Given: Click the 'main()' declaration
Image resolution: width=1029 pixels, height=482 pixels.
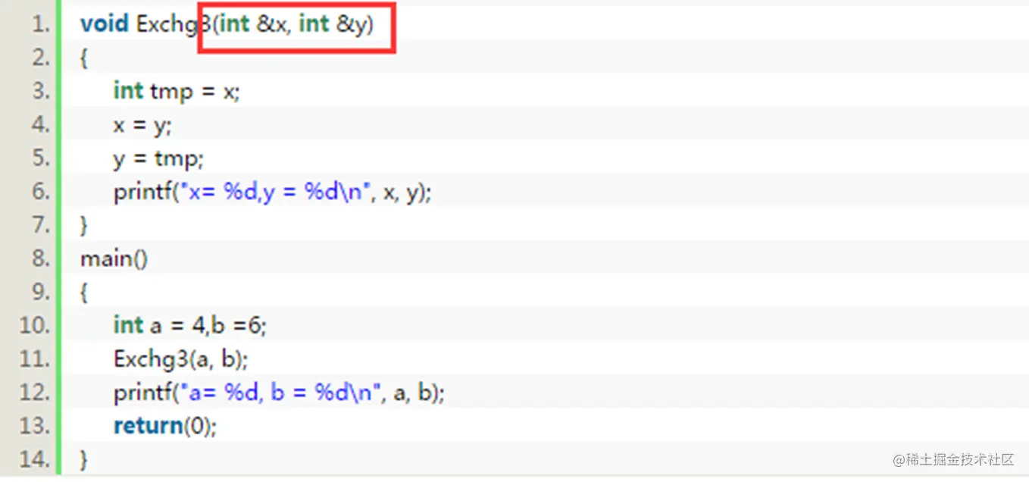Looking at the screenshot, I should pyautogui.click(x=114, y=258).
